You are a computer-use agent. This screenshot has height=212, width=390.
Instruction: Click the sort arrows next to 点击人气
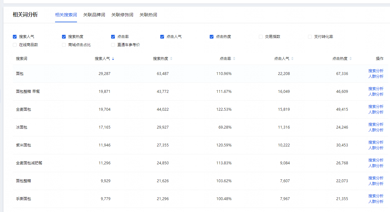292,59
